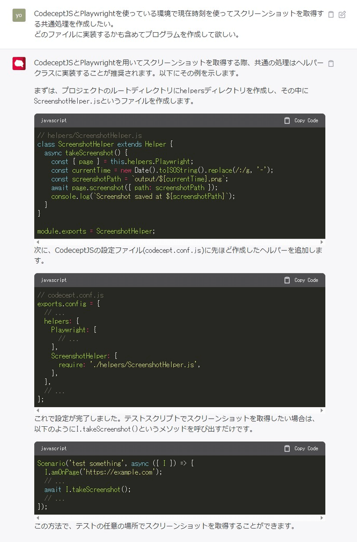Image resolution: width=357 pixels, height=542 pixels.
Task: Click line 'module.exports = ScreenshotHelper;'
Action: tap(96, 231)
